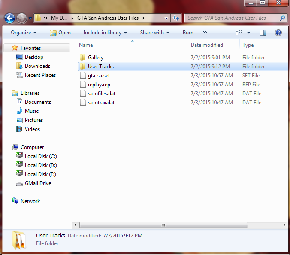The width and height of the screenshot is (290, 255).
Task: Click the Network globe icon
Action: click(15, 201)
